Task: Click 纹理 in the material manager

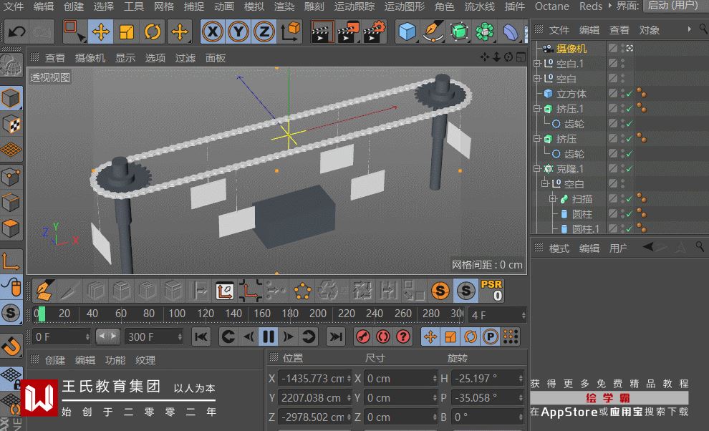Action: click(x=145, y=360)
